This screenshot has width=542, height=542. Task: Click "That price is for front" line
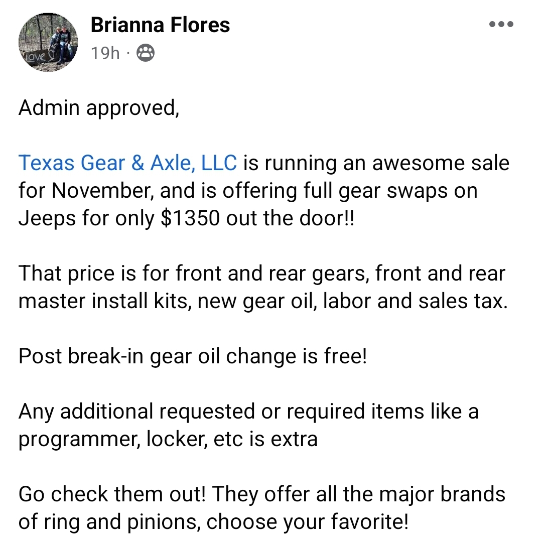(x=120, y=274)
